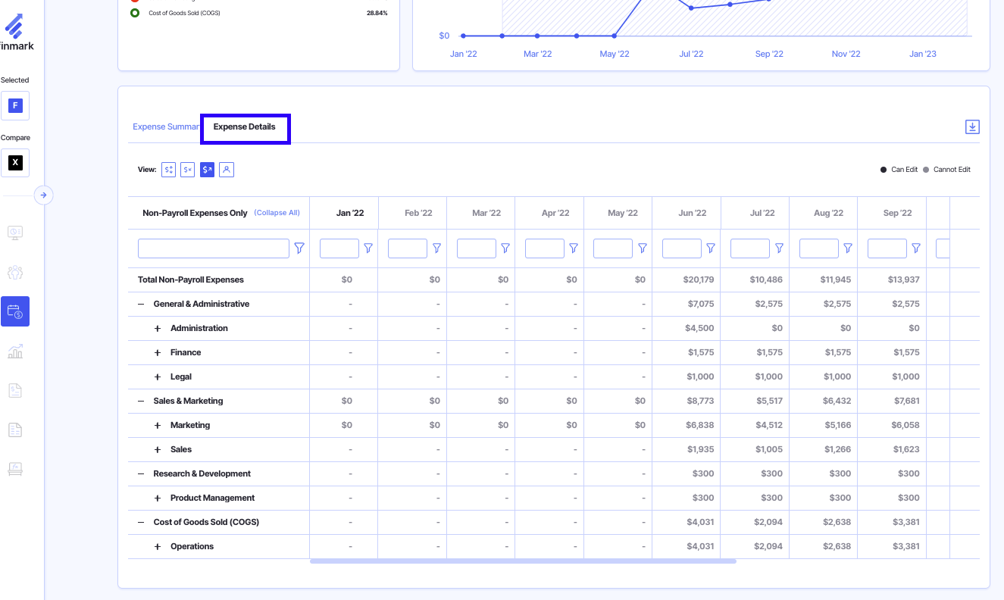This screenshot has height=600, width=1004.
Task: Open the team people icon in sidebar
Action: [x=14, y=273]
